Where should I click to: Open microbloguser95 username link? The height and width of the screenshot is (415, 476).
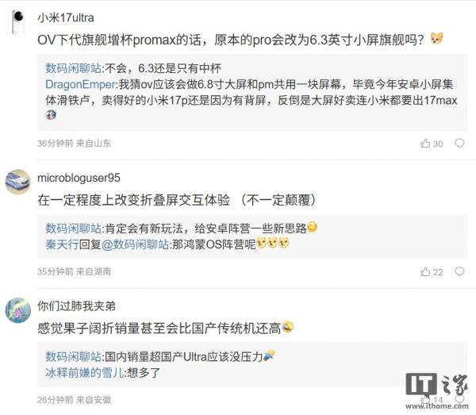point(79,178)
